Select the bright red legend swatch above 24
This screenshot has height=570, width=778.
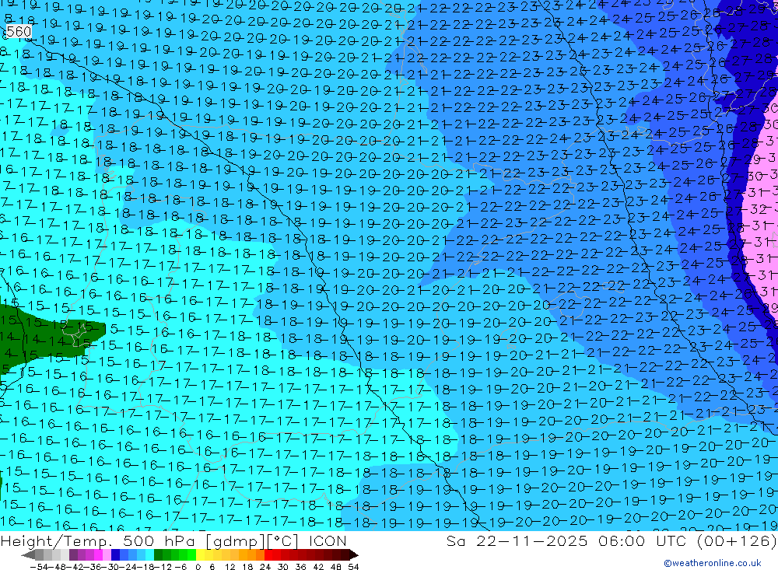268,554
